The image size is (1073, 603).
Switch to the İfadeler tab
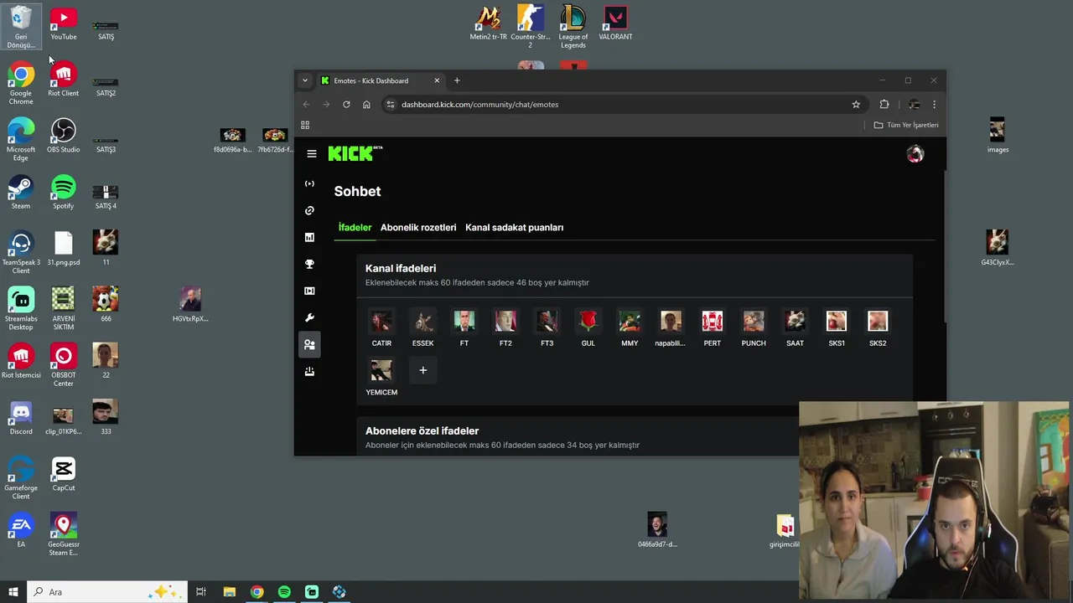355,228
